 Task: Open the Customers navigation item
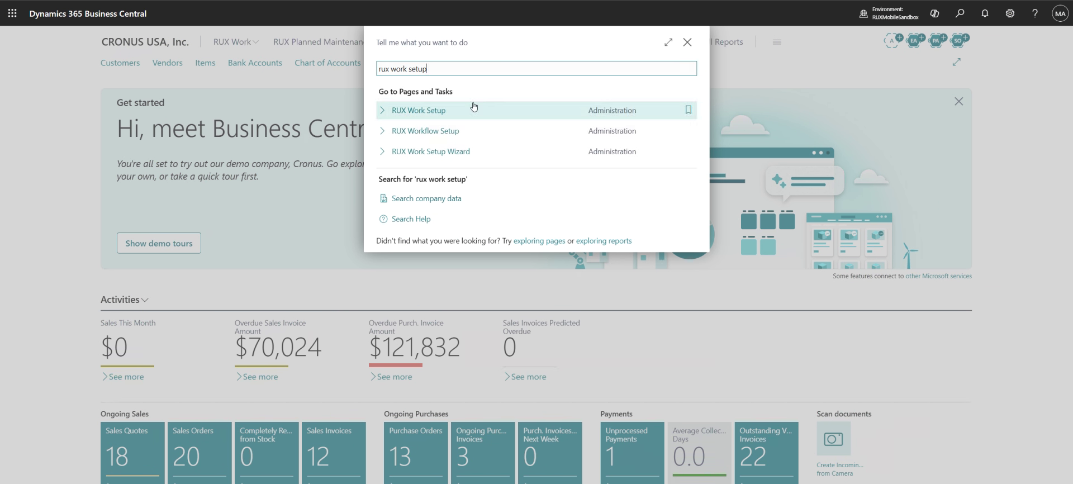[120, 63]
